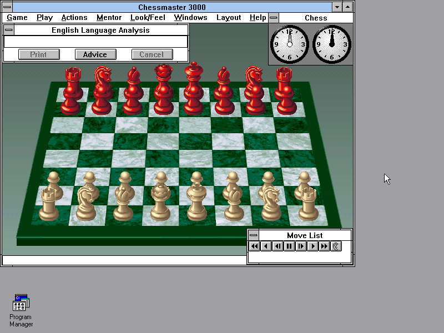Click the Chessmaster 3000 title bar

tap(172, 7)
